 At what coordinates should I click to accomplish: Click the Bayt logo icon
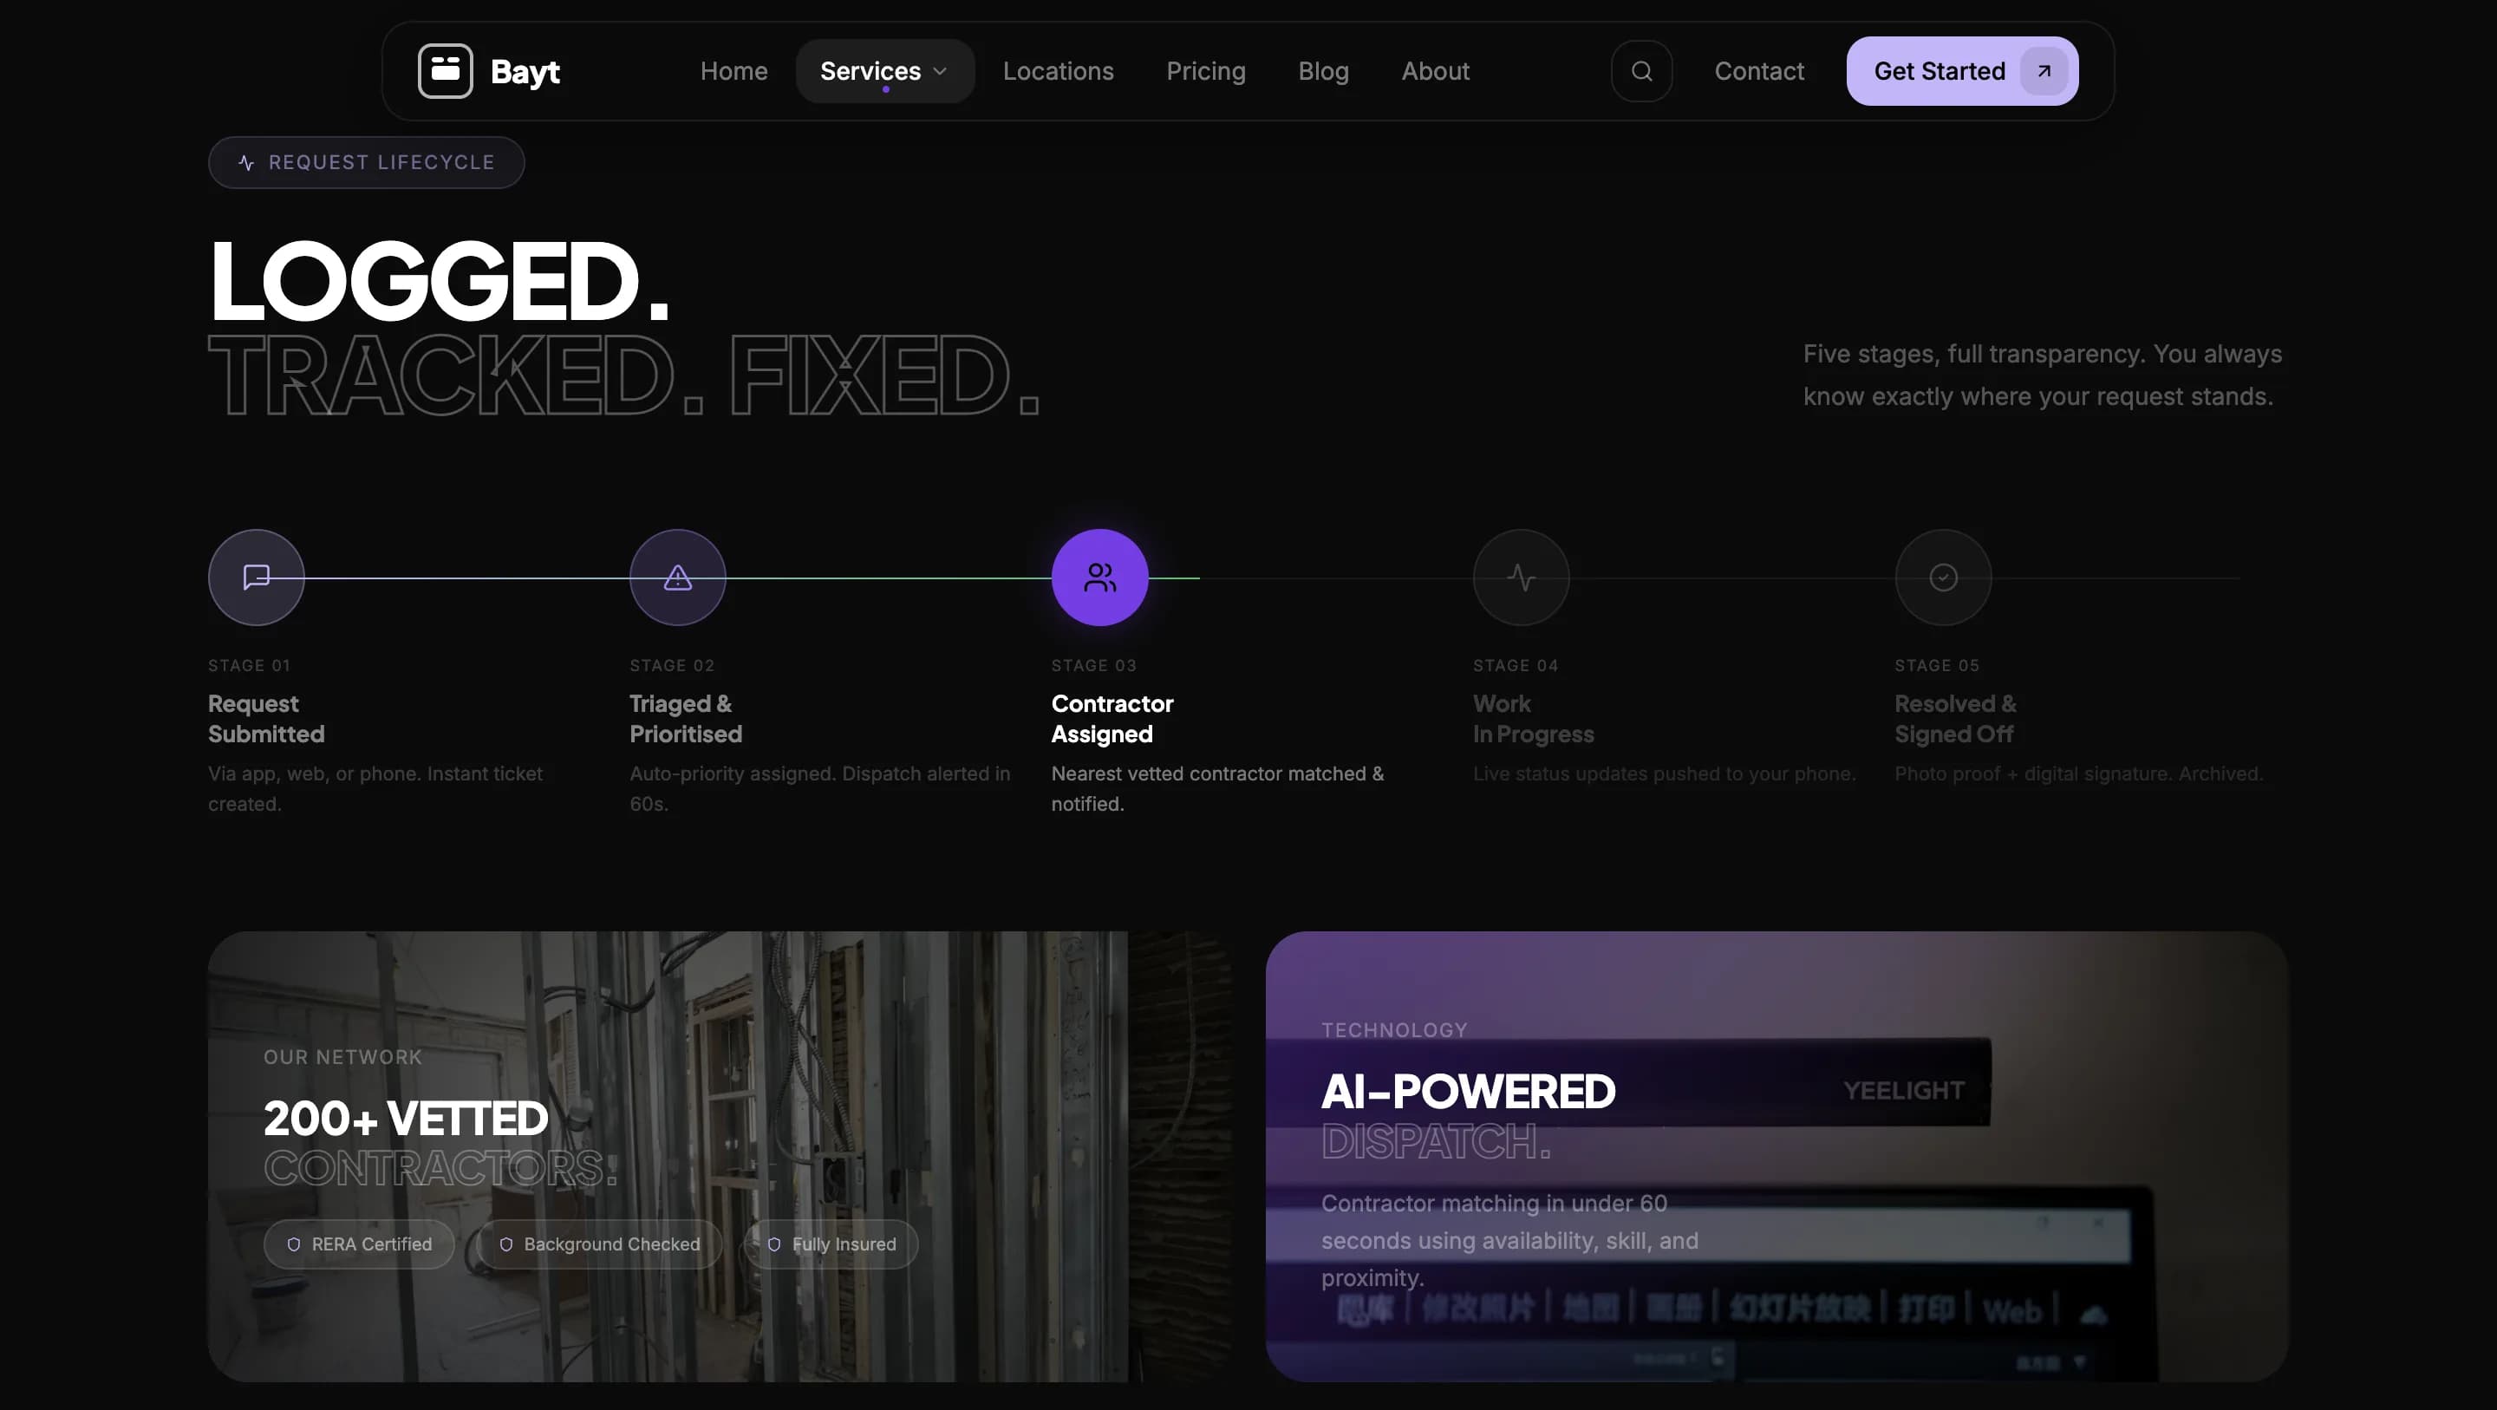pos(445,70)
